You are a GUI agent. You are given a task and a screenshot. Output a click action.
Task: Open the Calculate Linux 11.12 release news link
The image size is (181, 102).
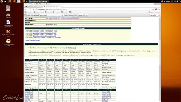[x=45, y=32]
